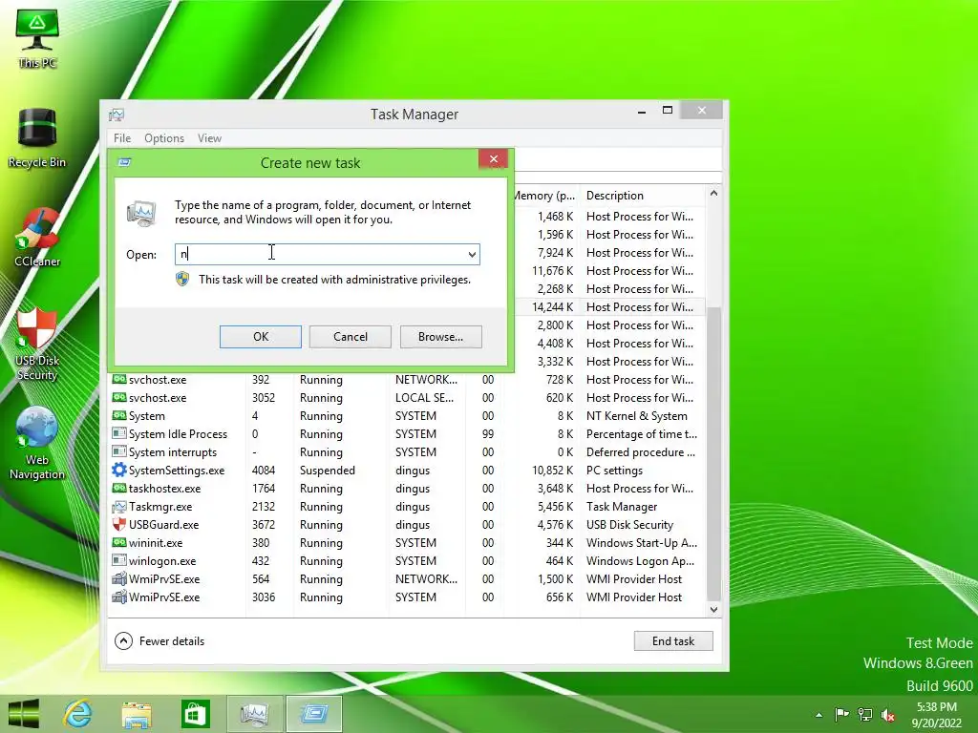The image size is (978, 733).
Task: Click the End task button
Action: point(673,641)
